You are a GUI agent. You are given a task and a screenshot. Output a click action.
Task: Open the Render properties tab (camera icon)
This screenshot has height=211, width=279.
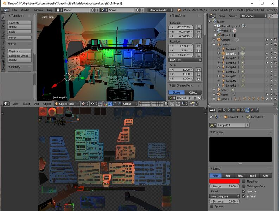(220, 110)
